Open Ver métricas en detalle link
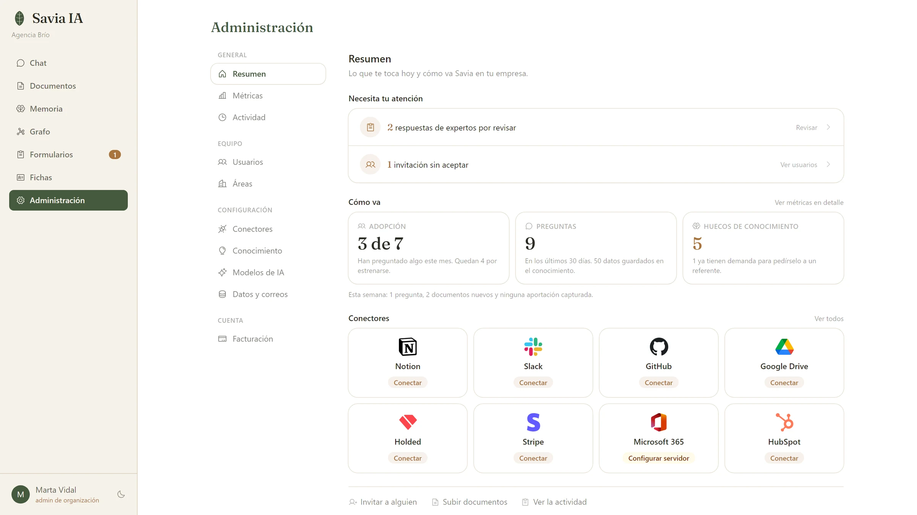The height and width of the screenshot is (515, 917). [x=809, y=203]
